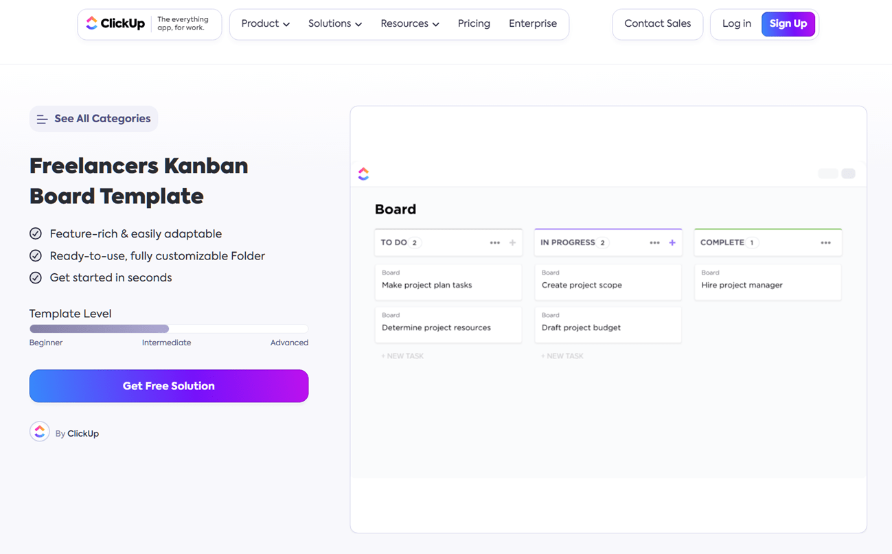Click the Freelancers Kanban Board Template heading
This screenshot has width=892, height=554.
139,181
